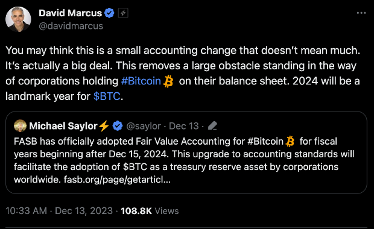Viewport: 374px width, 229px height.
Task: Click the orange Bitcoin emoji in main tweet
Action: pos(168,81)
